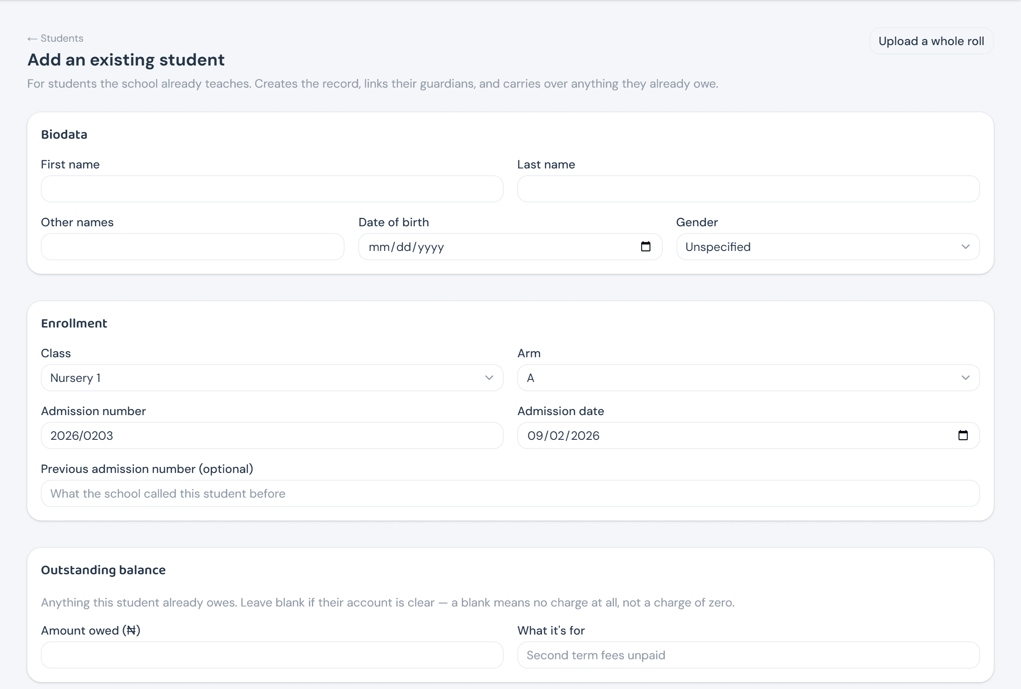Click the page subtitle about existing students
Viewport: 1021px width, 689px height.
373,83
